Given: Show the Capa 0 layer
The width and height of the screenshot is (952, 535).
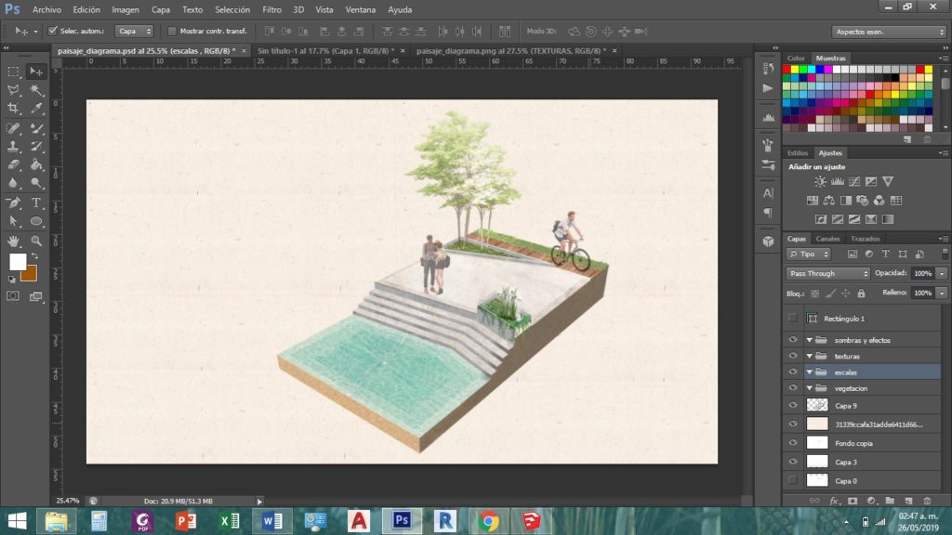Looking at the screenshot, I should [x=793, y=480].
